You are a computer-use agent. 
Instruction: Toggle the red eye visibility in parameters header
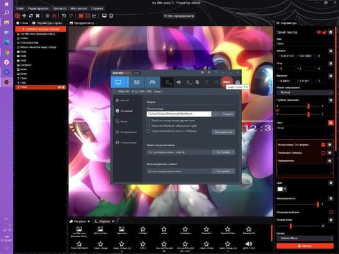pos(318,32)
